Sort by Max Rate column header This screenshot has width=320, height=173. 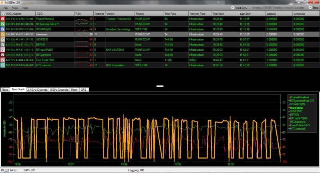click(176, 14)
